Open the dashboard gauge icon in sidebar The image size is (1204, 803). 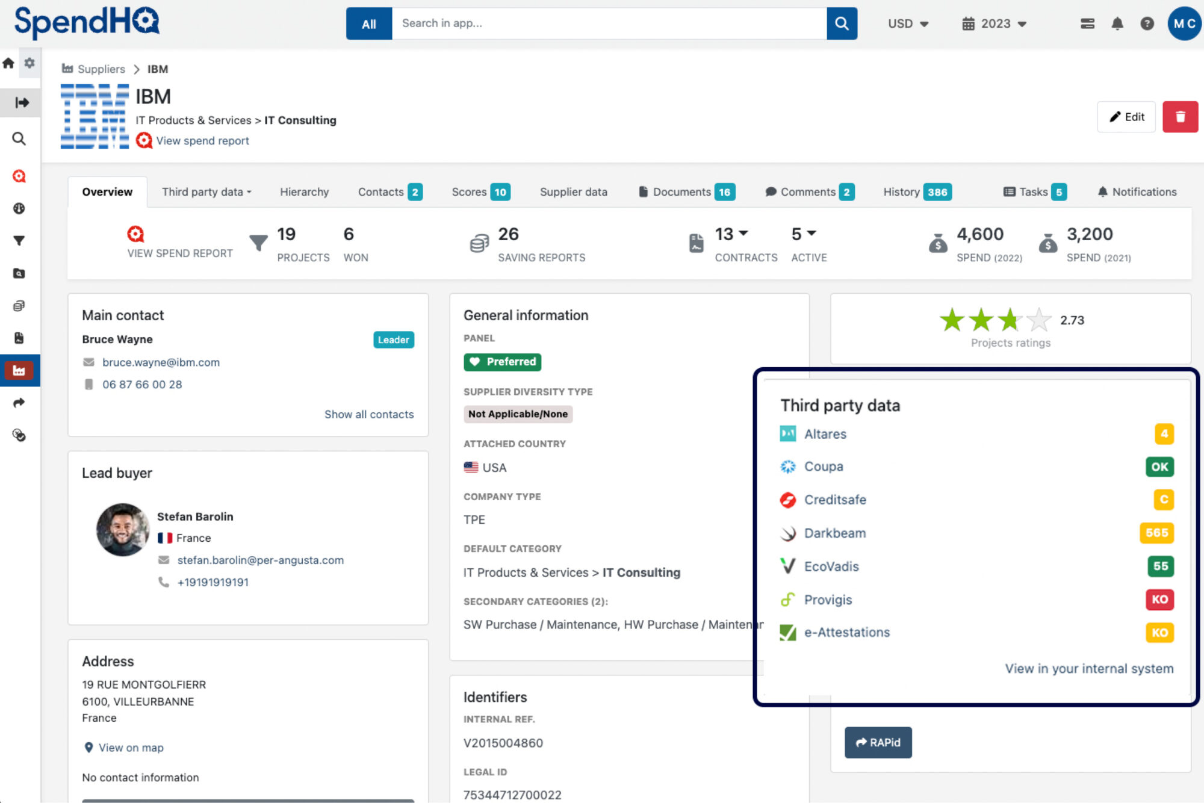pyautogui.click(x=19, y=209)
